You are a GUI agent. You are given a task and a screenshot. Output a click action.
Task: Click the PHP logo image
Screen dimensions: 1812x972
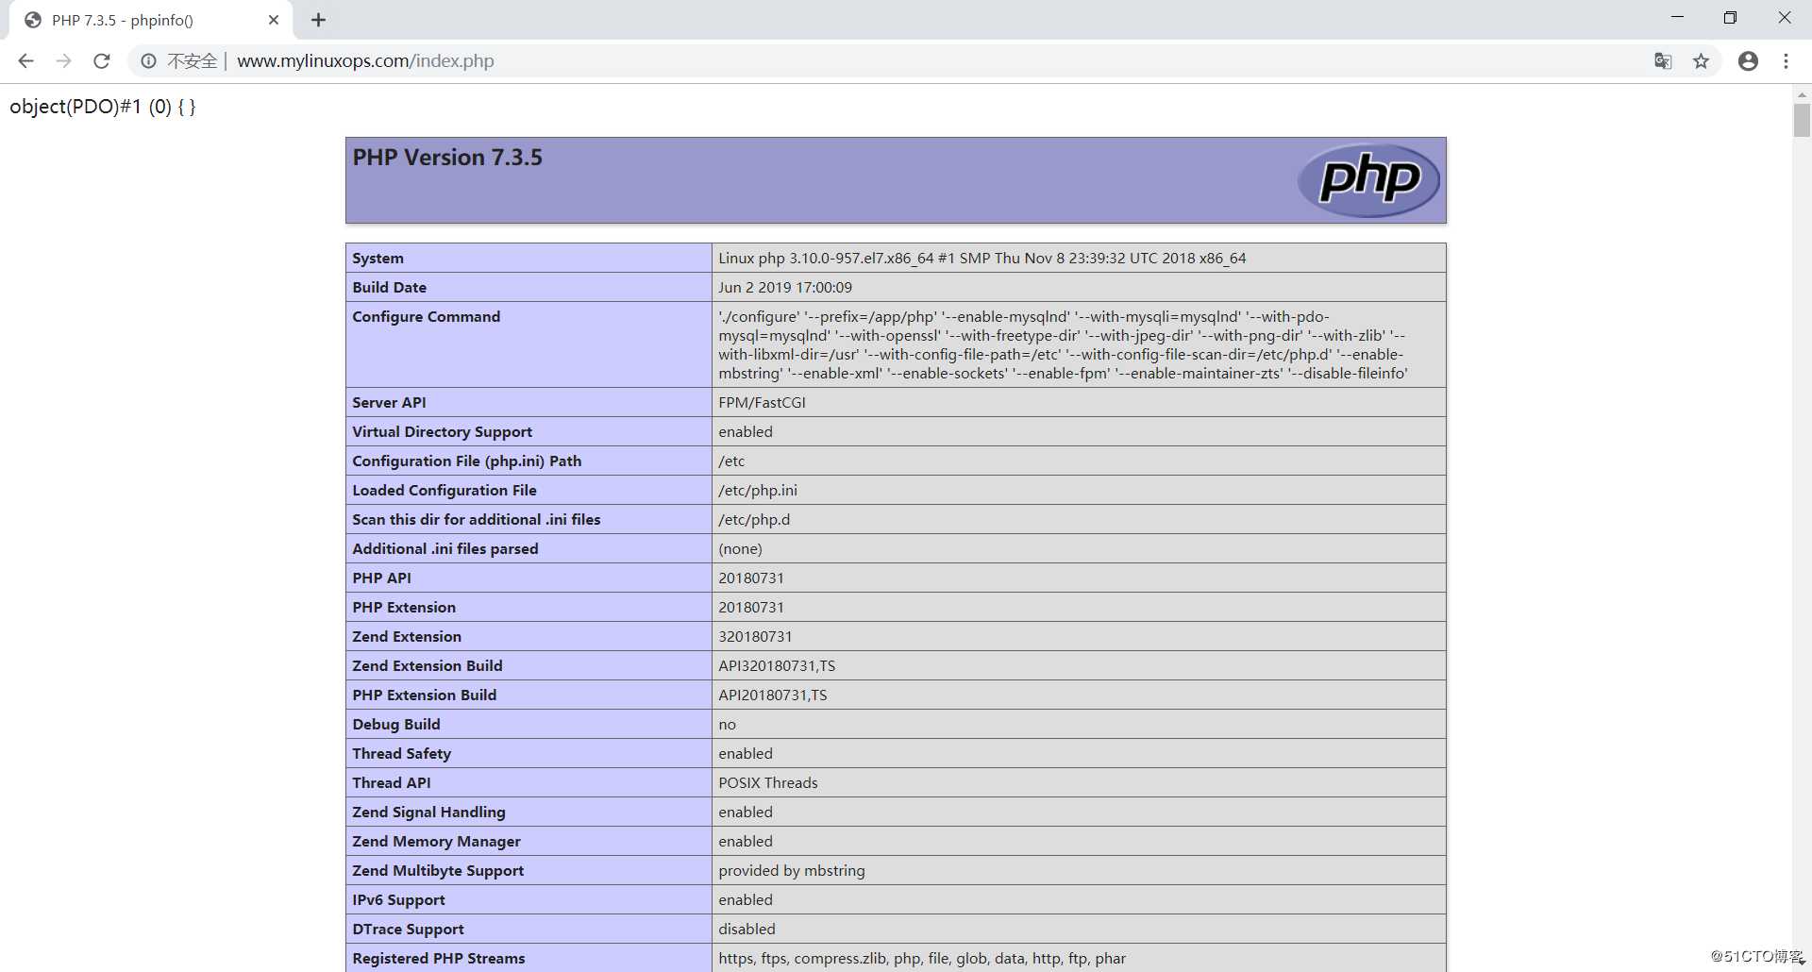1368,179
